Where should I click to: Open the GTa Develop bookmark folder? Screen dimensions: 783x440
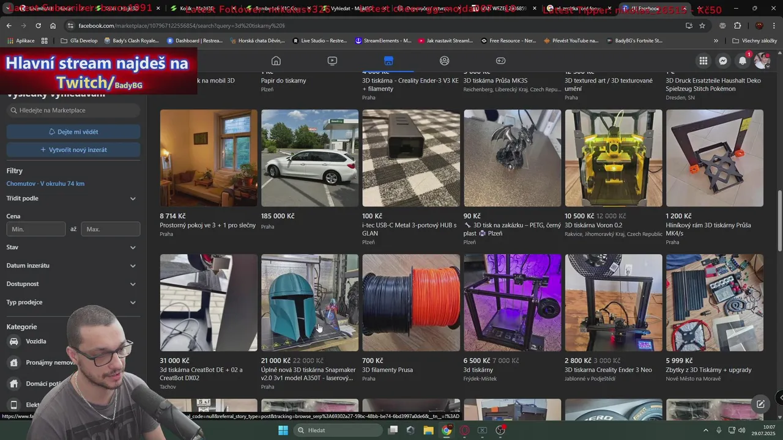pyautogui.click(x=80, y=41)
